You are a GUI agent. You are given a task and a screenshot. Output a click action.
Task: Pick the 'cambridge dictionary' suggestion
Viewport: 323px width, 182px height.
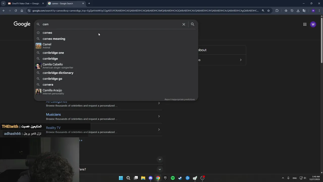coord(116,73)
